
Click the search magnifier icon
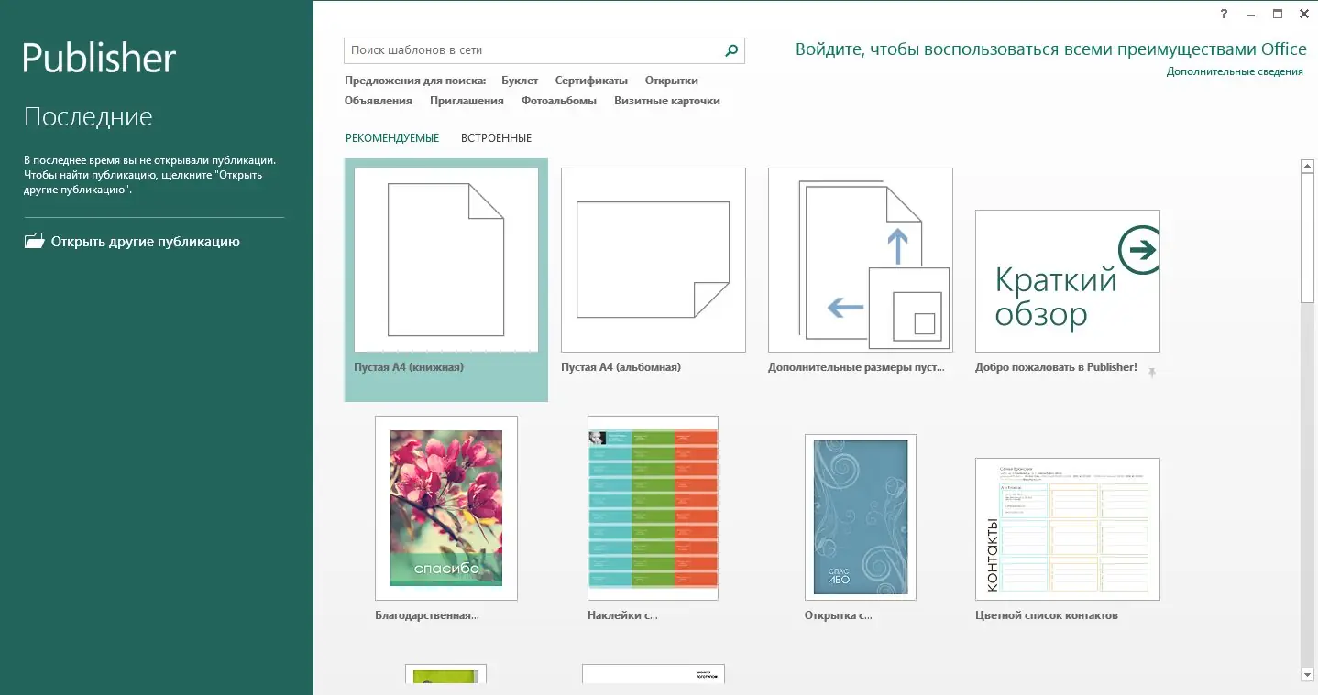click(x=731, y=51)
